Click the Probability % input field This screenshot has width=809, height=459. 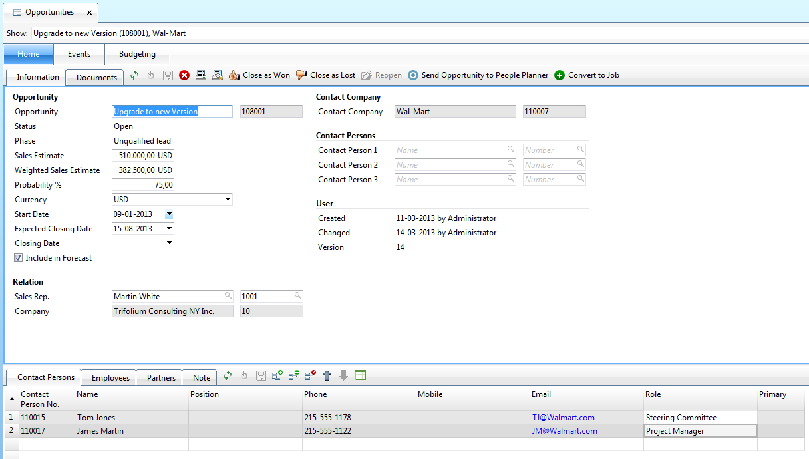click(143, 185)
